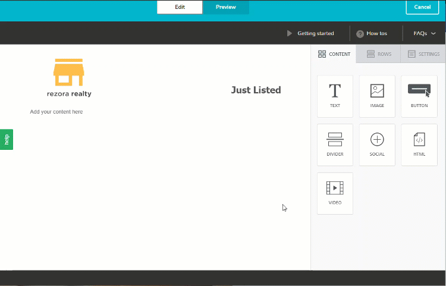This screenshot has width=446, height=286.
Task: Open the Content tab
Action: pos(334,54)
